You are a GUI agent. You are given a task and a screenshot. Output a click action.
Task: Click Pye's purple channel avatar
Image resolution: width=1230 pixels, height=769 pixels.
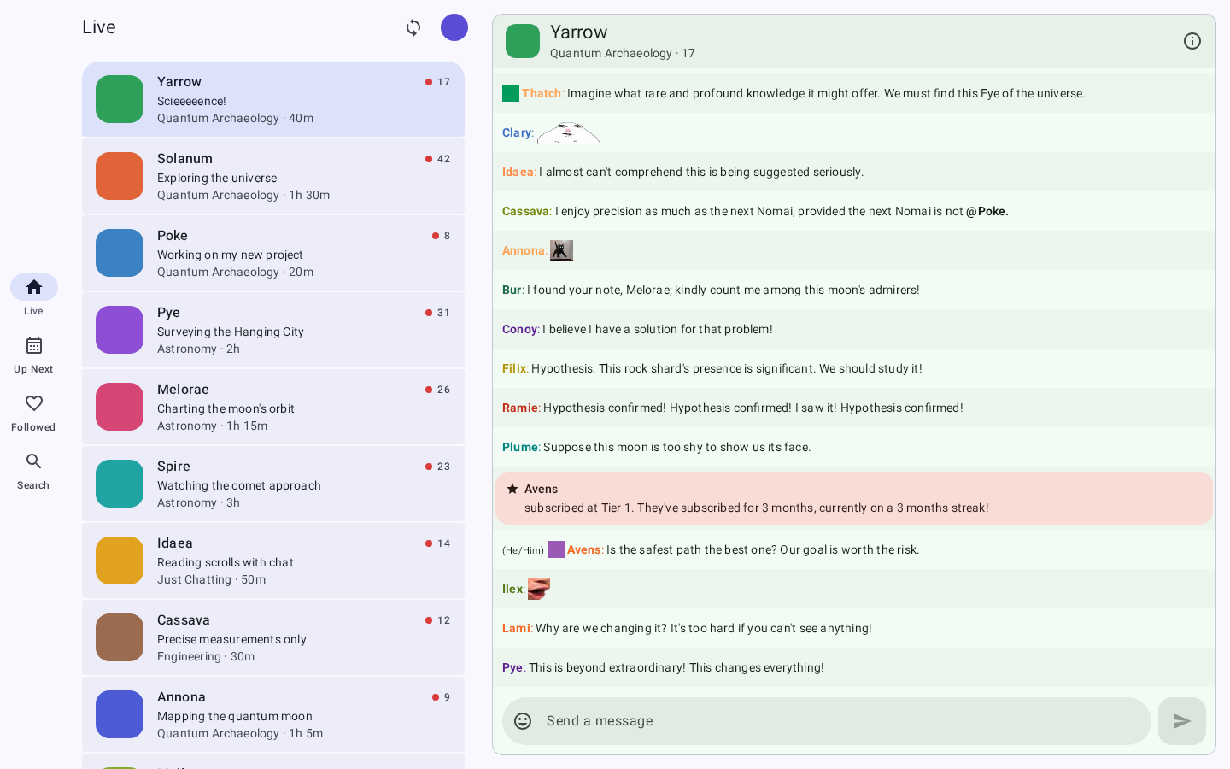[120, 330]
